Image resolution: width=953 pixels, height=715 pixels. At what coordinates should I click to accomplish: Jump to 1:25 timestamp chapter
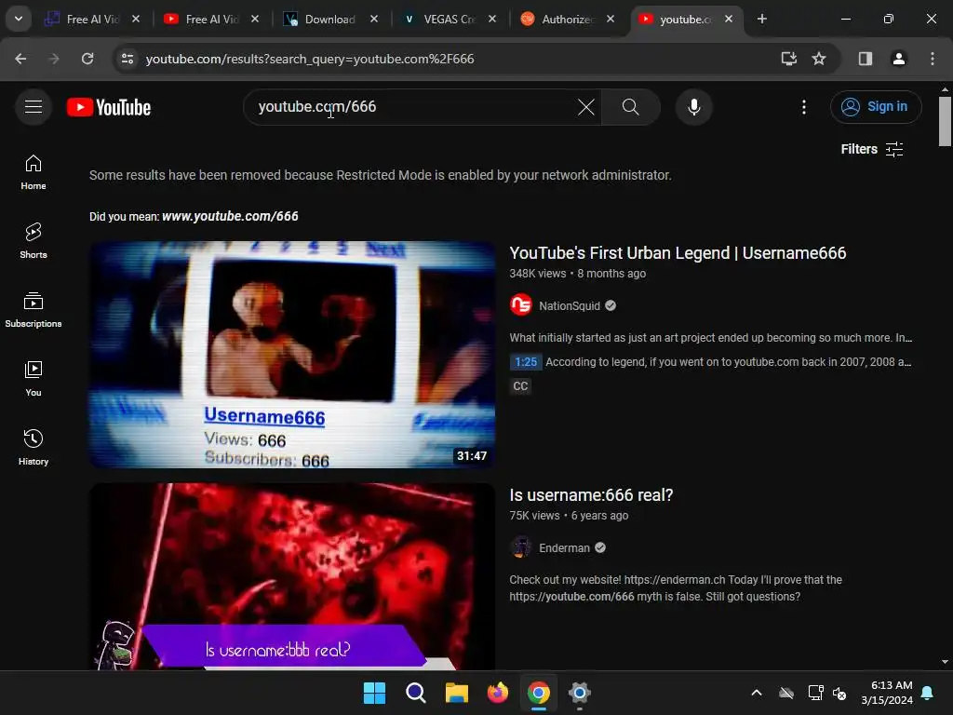click(526, 362)
